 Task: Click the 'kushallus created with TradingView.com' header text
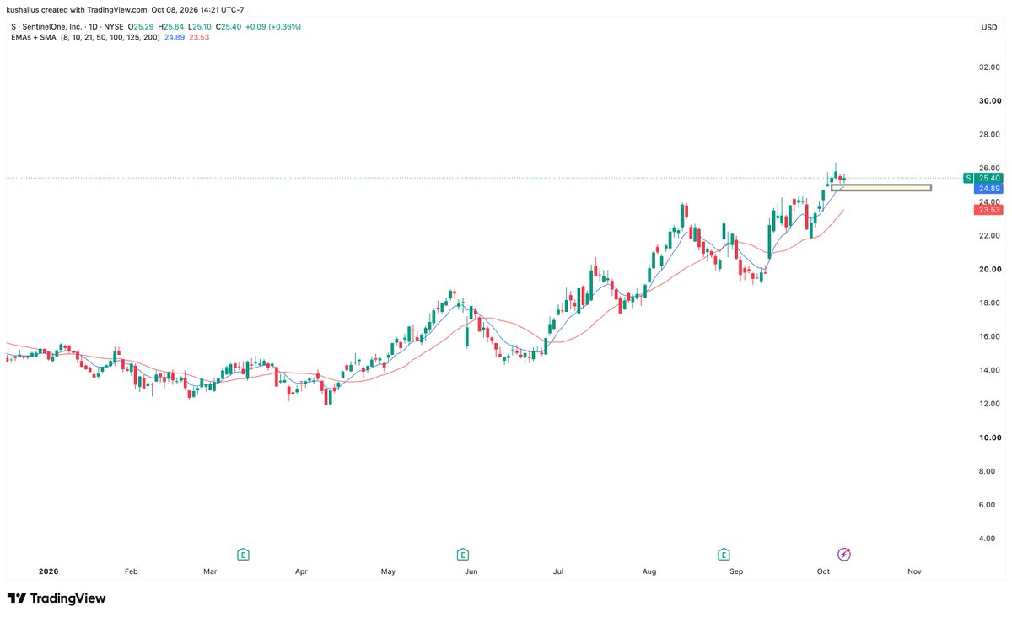click(x=77, y=10)
